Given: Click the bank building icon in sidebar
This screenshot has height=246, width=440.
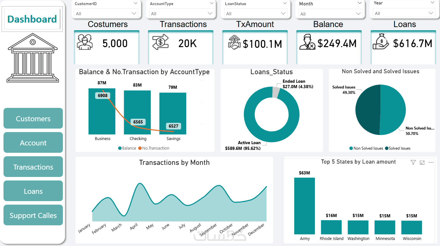Looking at the screenshot, I should (33, 60).
